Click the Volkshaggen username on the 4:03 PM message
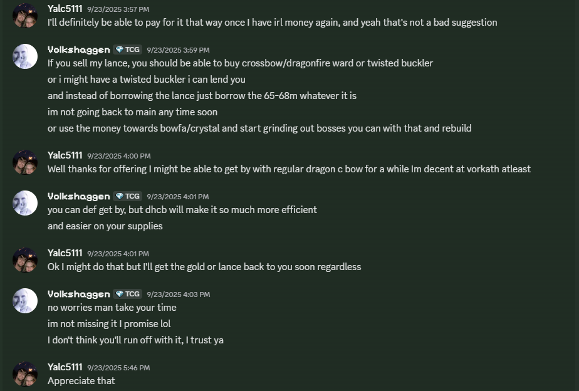The image size is (579, 391). click(78, 294)
